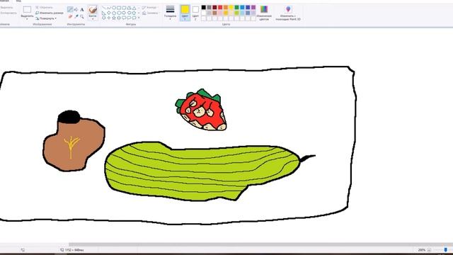Choose the Diamond shape
The image size is (453, 255).
[x=109, y=13]
